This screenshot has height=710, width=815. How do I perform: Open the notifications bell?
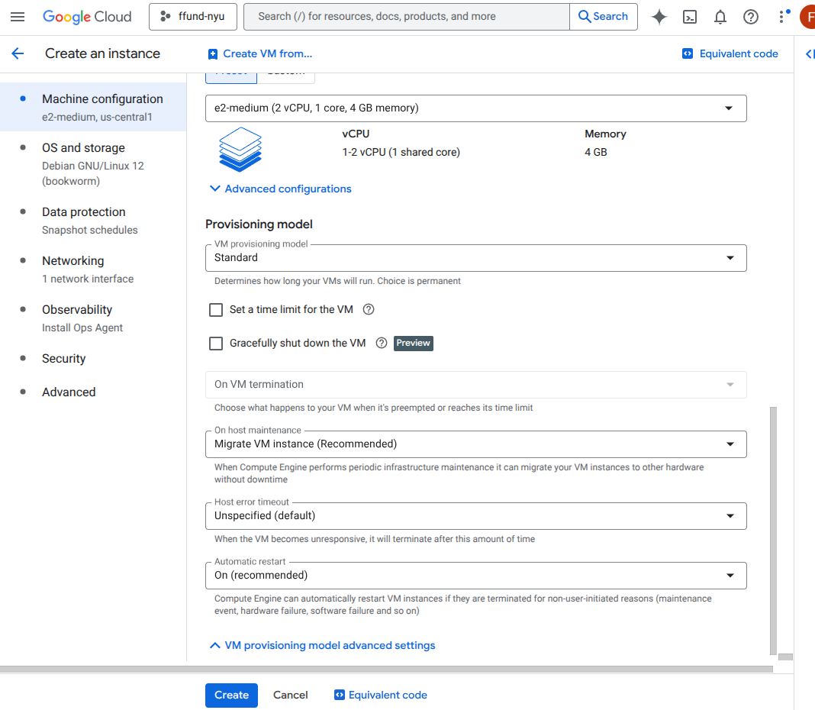[720, 17]
